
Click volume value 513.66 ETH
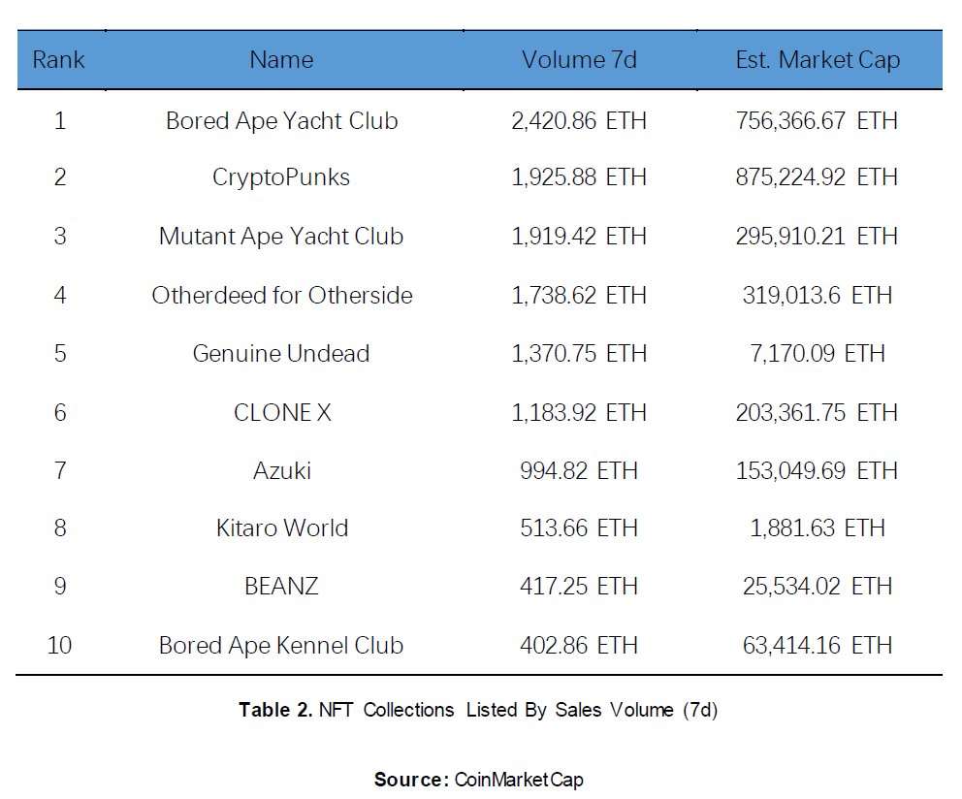[x=579, y=527]
